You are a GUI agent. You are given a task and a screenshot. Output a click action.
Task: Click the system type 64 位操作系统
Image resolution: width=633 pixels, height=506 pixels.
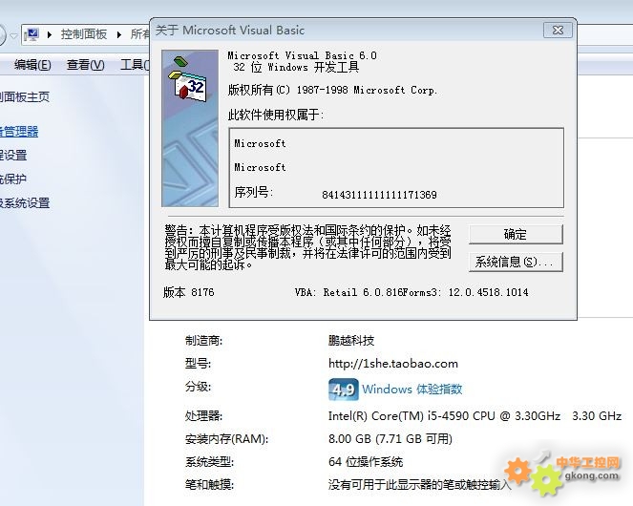tap(366, 461)
